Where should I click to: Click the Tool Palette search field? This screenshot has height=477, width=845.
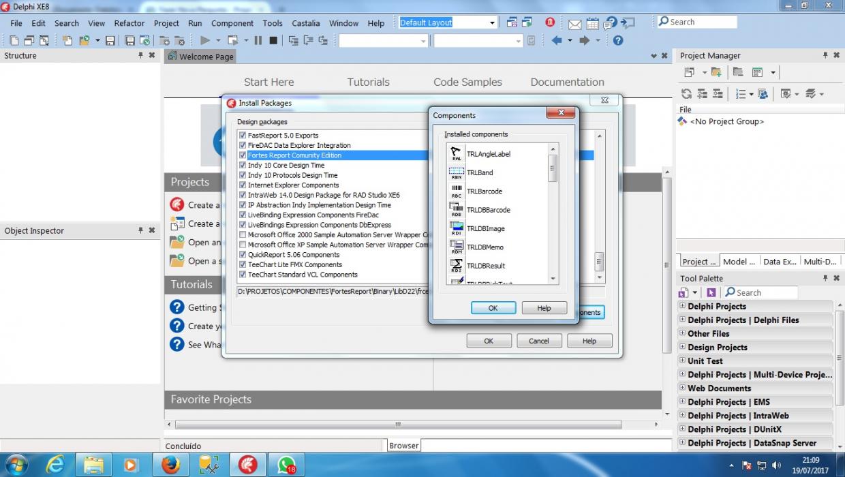[760, 292]
